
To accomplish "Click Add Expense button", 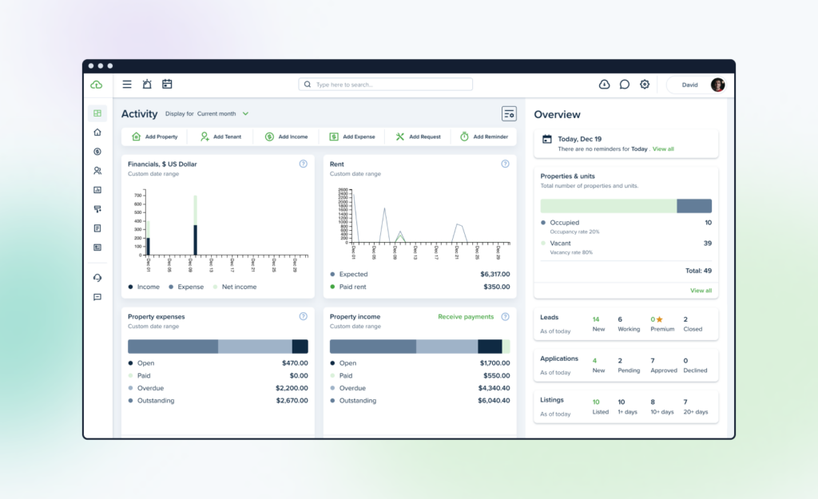I will click(352, 137).
